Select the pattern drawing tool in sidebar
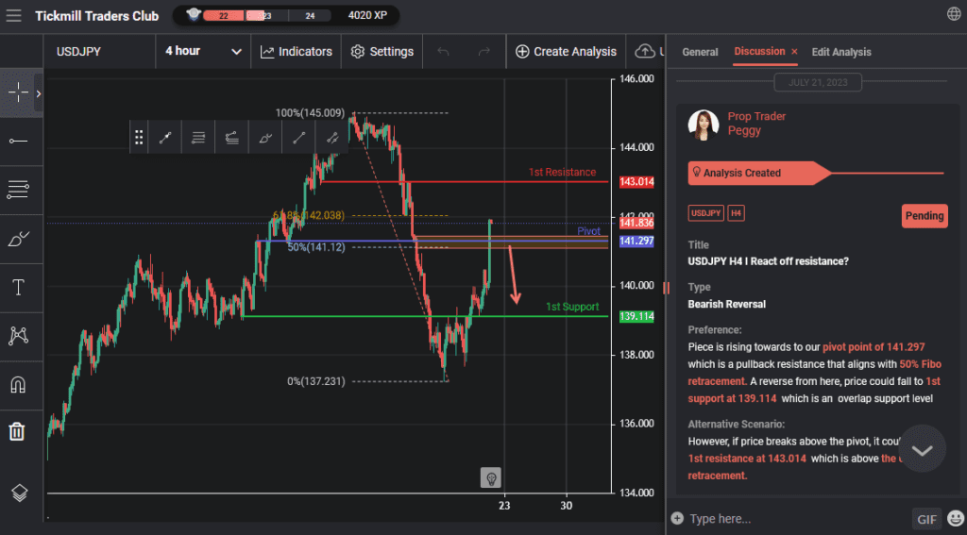The width and height of the screenshot is (967, 535). 19,336
